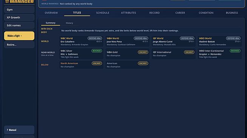
Task: Select the IBF International title card
Action: click(x=174, y=54)
